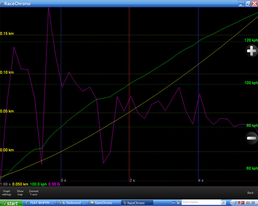Click the system tray clock

[x=250, y=203]
